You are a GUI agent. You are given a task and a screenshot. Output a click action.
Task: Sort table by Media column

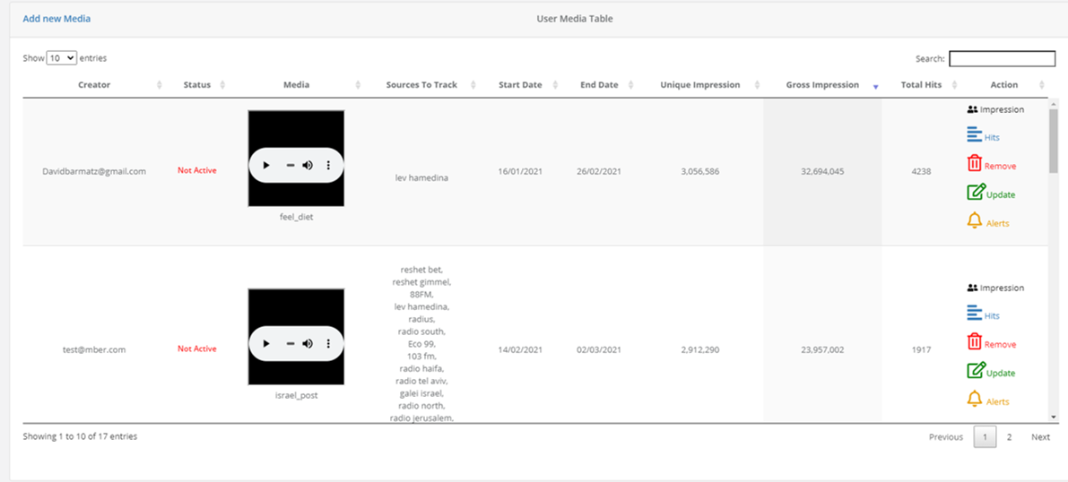[x=296, y=85]
